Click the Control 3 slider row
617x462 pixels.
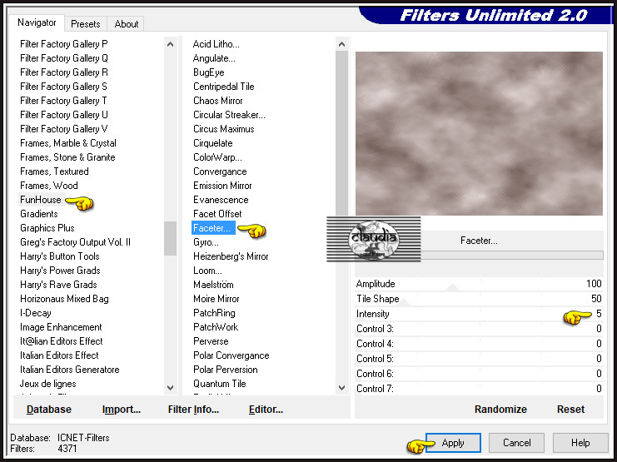(479, 329)
